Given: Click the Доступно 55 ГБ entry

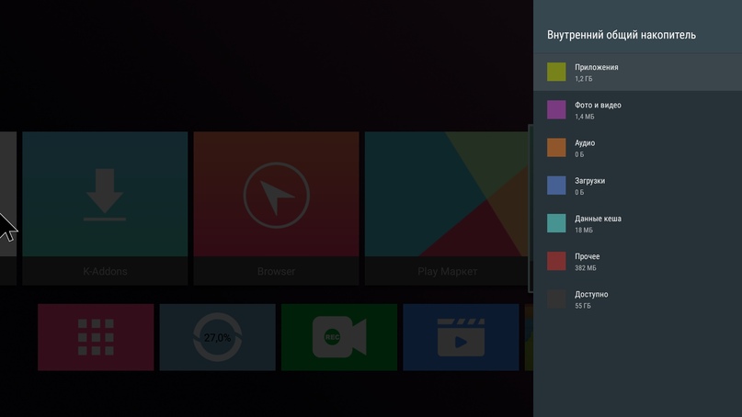Looking at the screenshot, I should [x=637, y=299].
